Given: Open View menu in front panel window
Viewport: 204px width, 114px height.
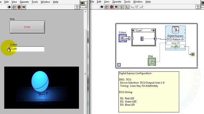Looking at the screenshot, I should pos(14,2).
